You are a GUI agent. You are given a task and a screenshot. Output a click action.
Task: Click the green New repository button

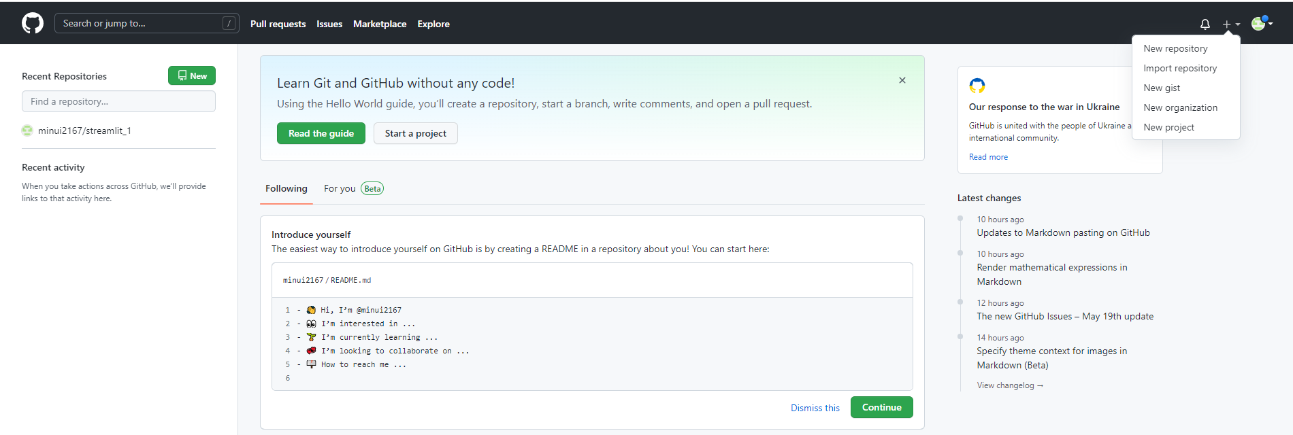(x=192, y=75)
